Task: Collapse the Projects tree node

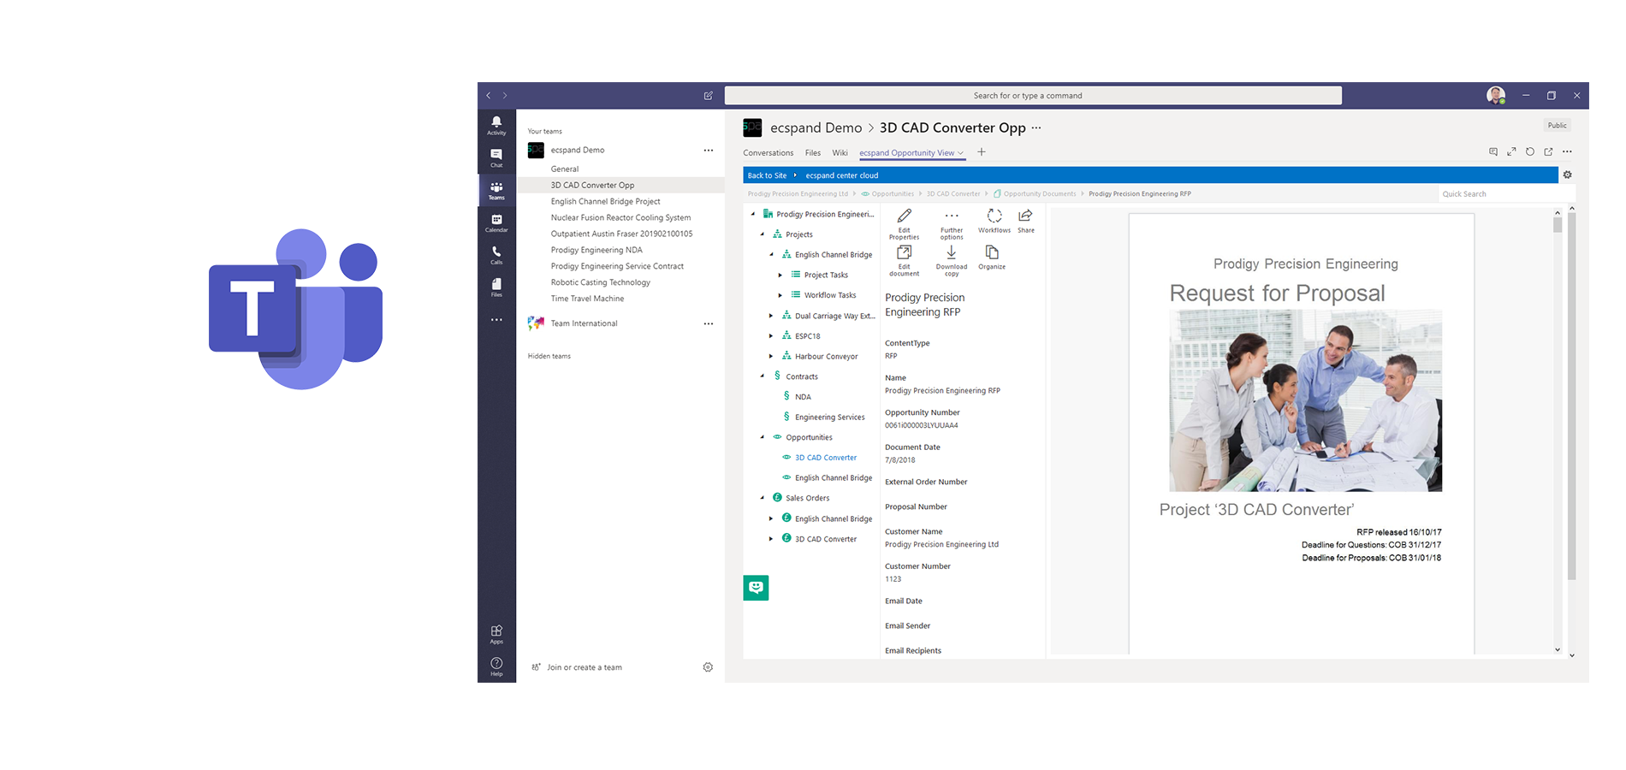Action: [763, 234]
